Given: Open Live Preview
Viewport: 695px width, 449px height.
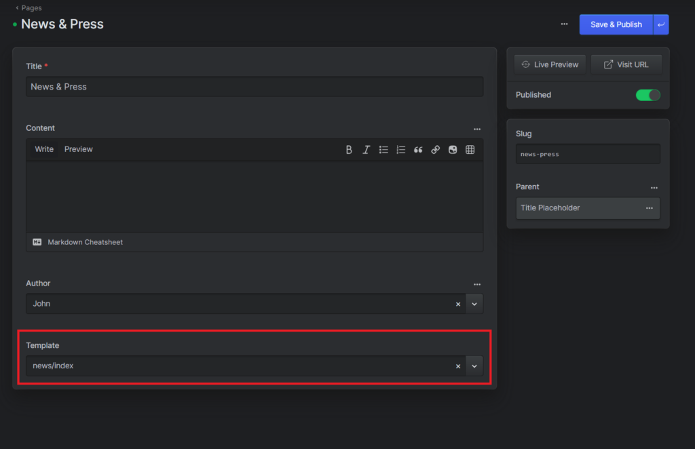Looking at the screenshot, I should (550, 64).
